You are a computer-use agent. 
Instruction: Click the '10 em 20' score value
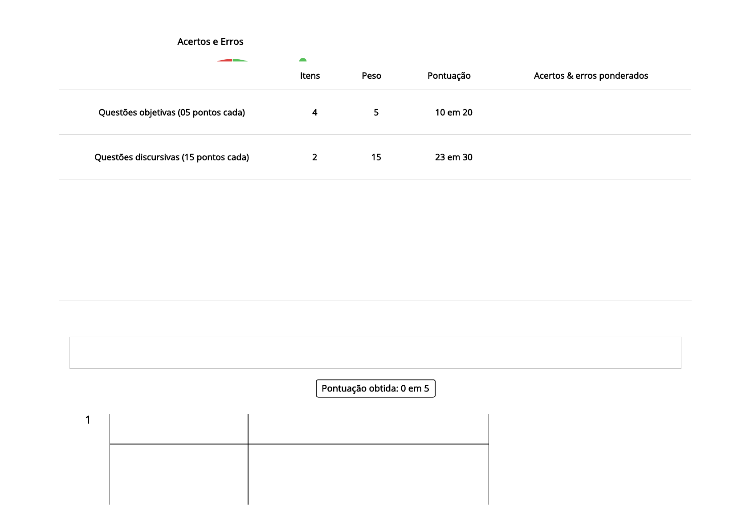453,113
